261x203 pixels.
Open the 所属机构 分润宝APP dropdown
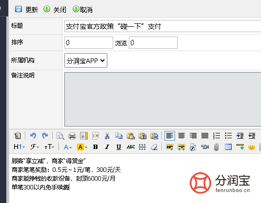(x=86, y=60)
